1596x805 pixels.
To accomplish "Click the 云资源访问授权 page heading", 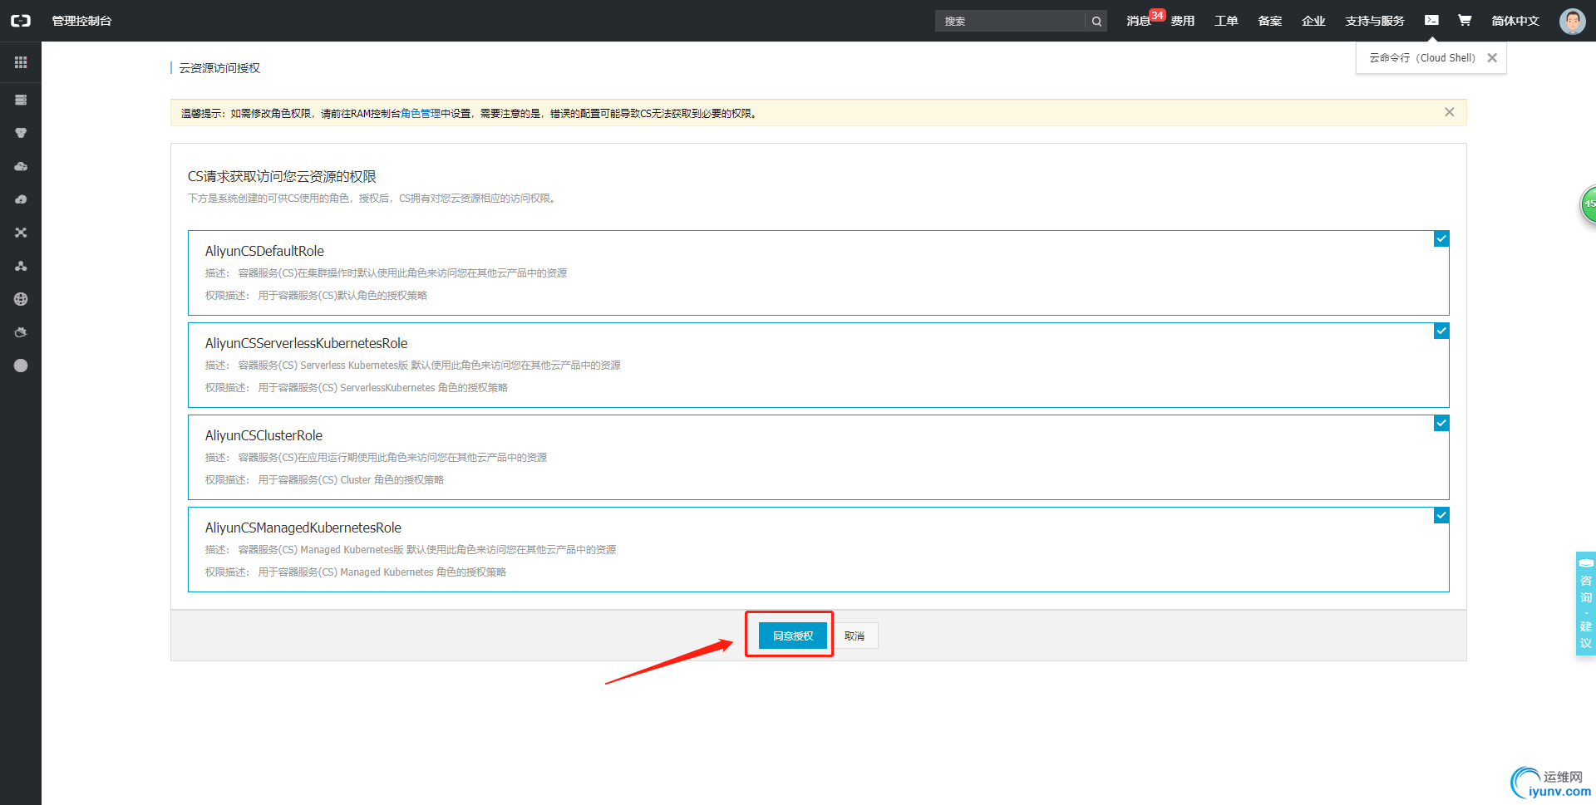I will pos(219,68).
